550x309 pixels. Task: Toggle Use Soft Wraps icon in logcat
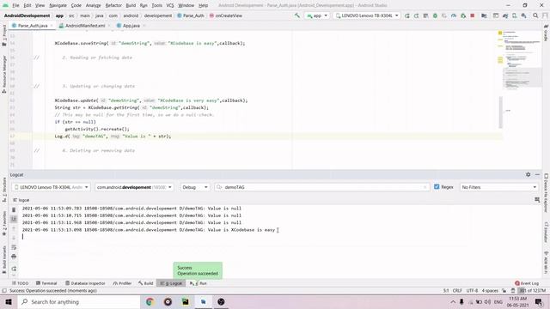tap(14, 247)
